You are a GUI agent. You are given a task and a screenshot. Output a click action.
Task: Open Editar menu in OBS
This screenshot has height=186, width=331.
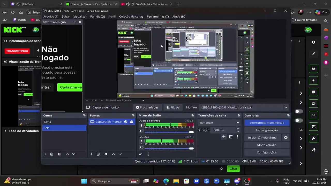(66, 17)
